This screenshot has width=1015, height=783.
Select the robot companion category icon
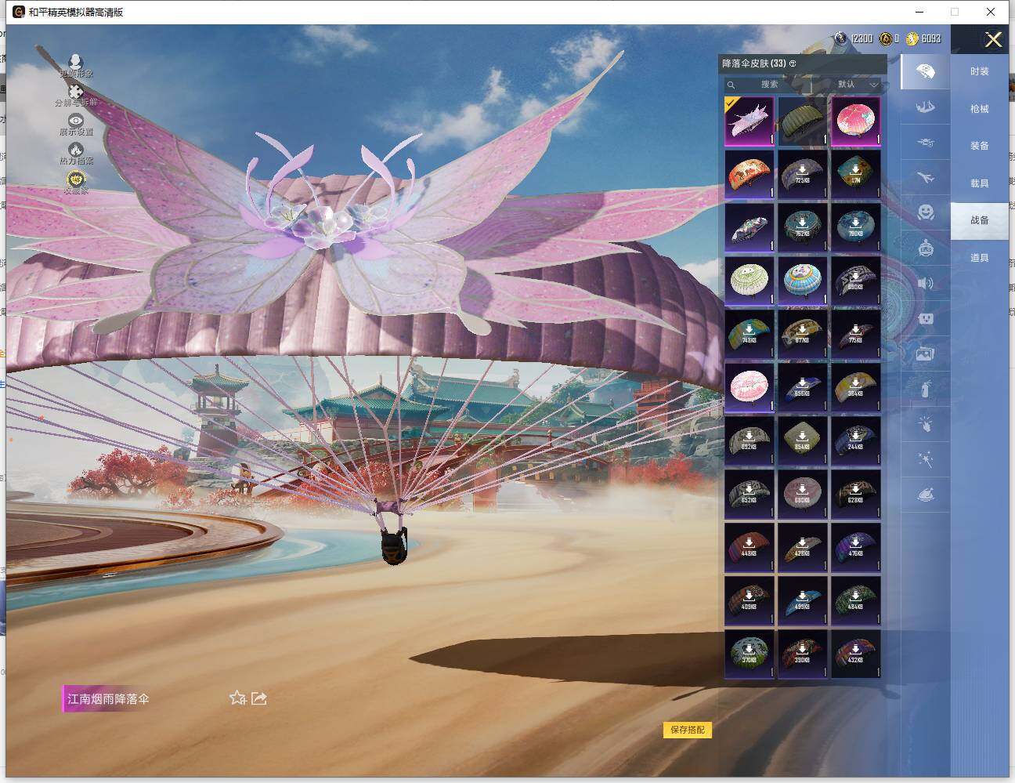(925, 248)
